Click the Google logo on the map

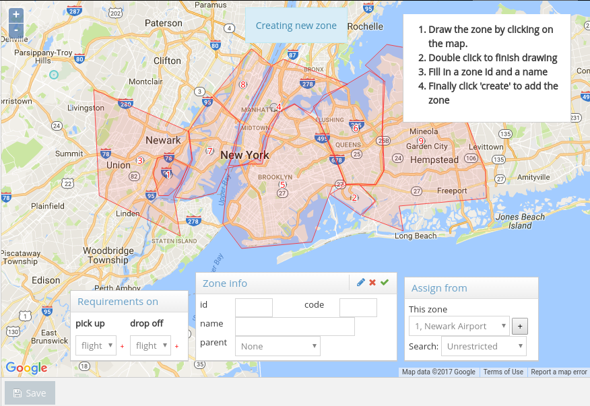click(26, 368)
